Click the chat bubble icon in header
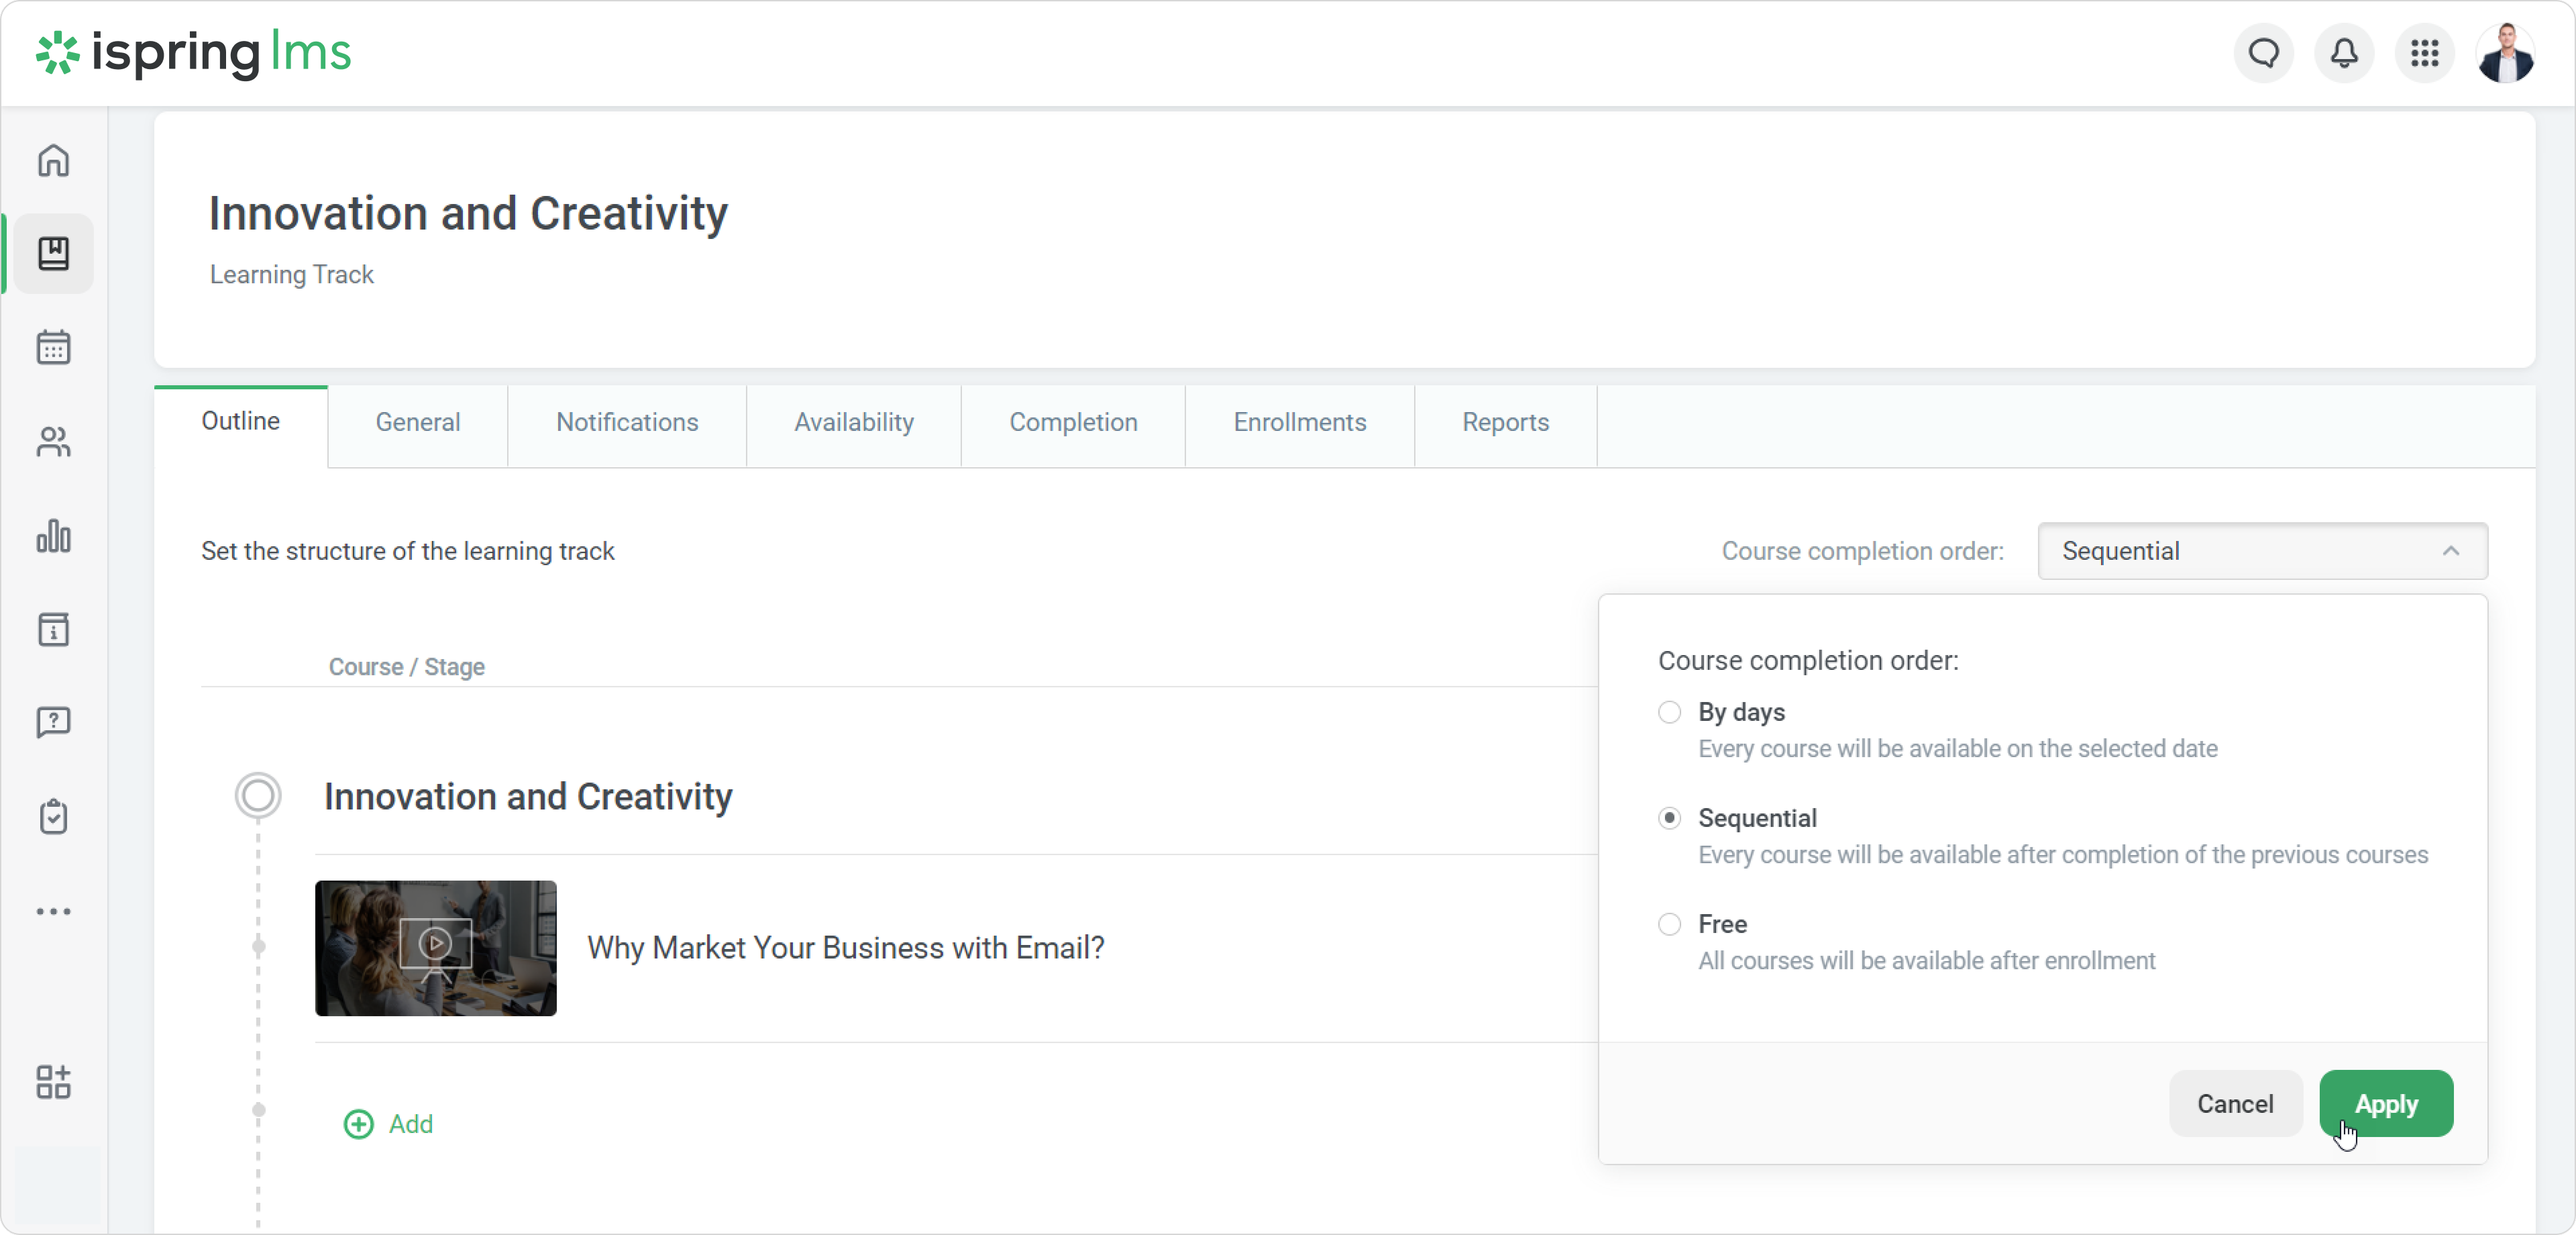The height and width of the screenshot is (1235, 2576). pos(2264,53)
